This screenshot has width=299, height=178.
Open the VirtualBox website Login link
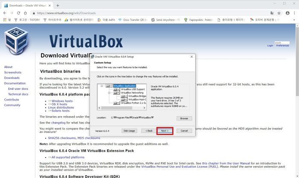coord(270,46)
